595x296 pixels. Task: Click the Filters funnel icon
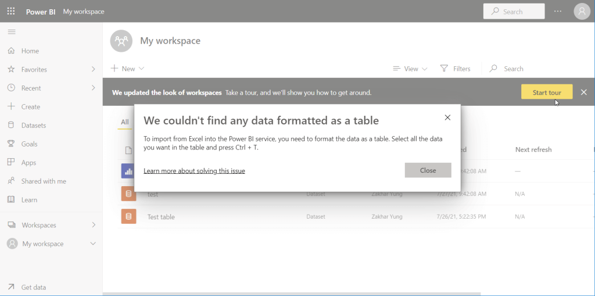point(444,69)
